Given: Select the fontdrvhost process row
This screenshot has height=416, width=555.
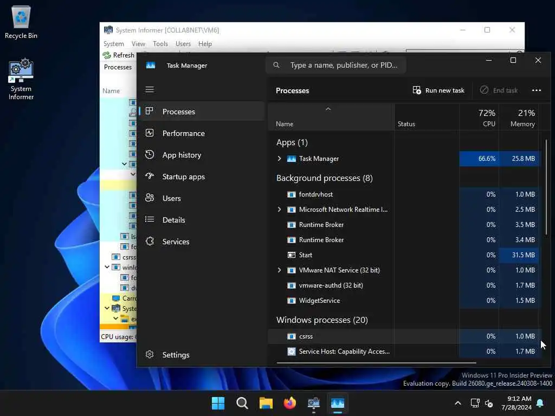Looking at the screenshot, I should click(403, 194).
